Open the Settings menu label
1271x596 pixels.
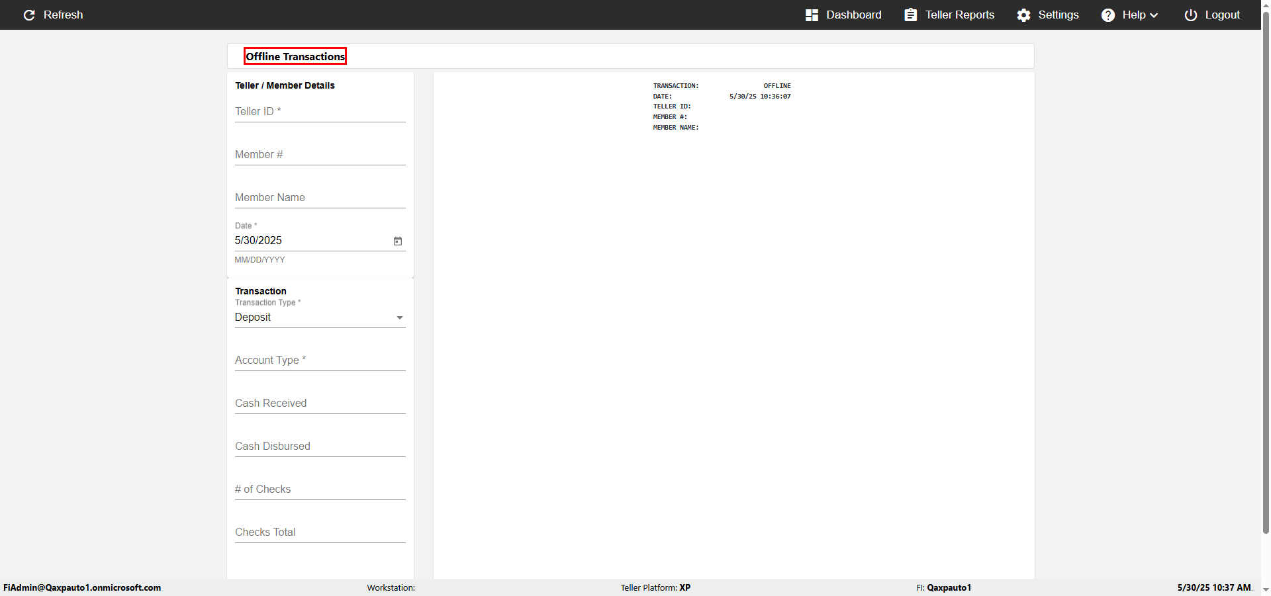tap(1058, 15)
